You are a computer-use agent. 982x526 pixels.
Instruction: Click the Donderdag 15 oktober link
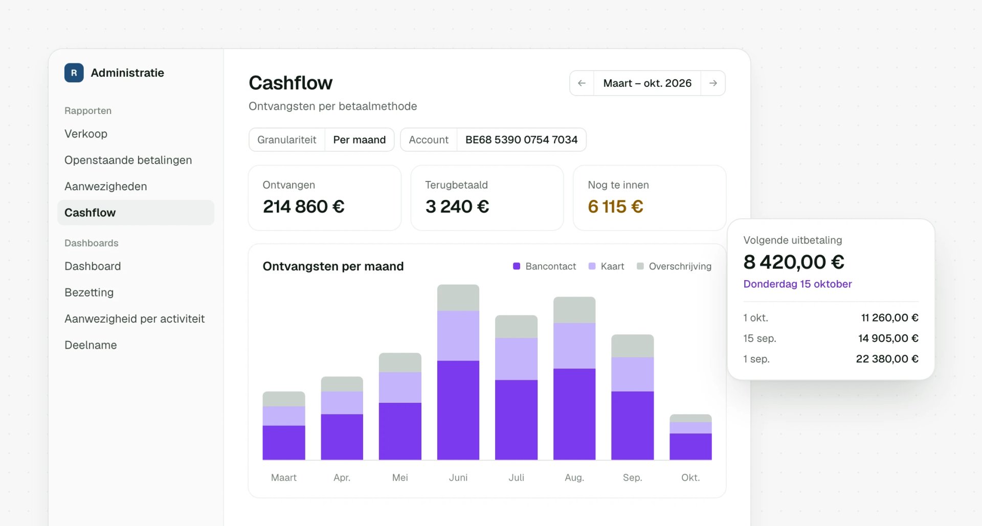coord(797,284)
